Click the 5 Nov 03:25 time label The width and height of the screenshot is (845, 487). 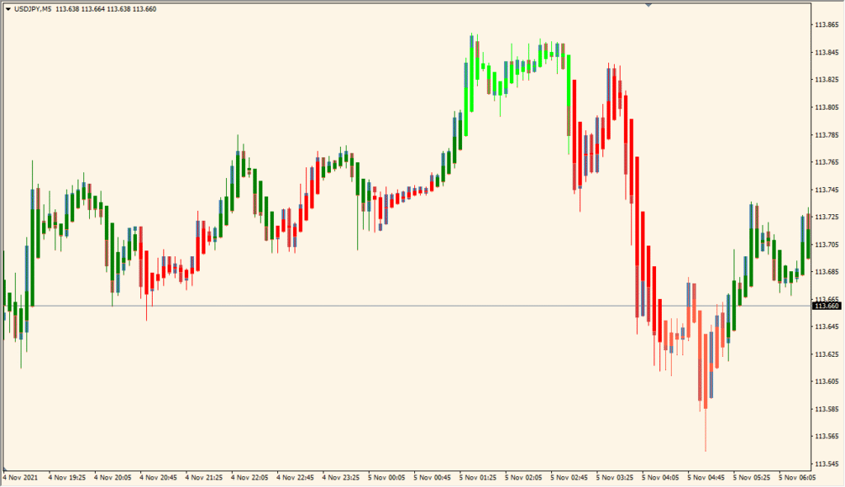(615, 477)
